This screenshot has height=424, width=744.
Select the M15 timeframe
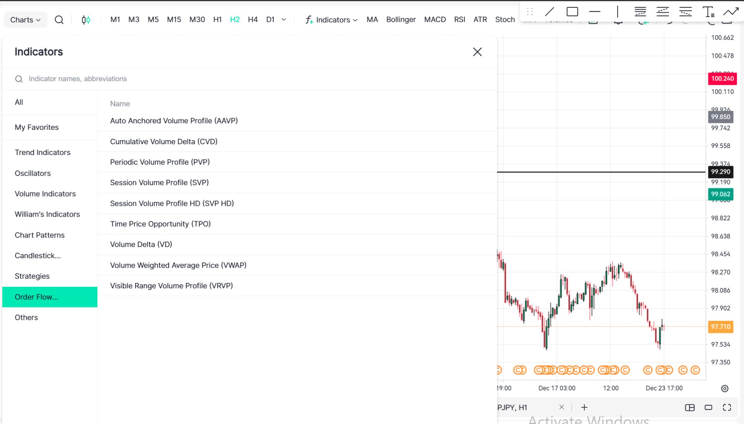[x=174, y=19]
